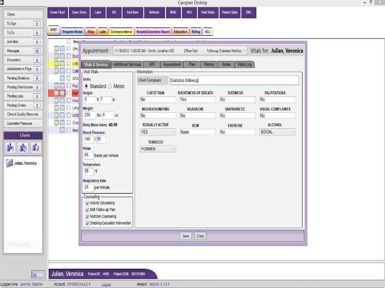Click the systolic Blood Pressure field
The image size is (385, 288).
pyautogui.click(x=89, y=139)
